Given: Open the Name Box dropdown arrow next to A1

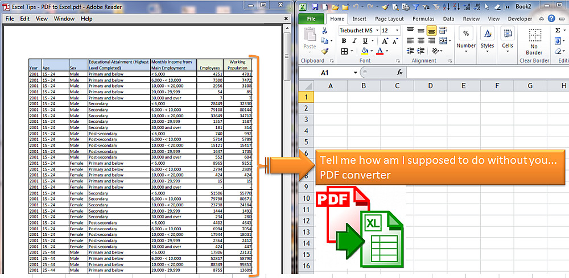Looking at the screenshot, I should (x=355, y=73).
